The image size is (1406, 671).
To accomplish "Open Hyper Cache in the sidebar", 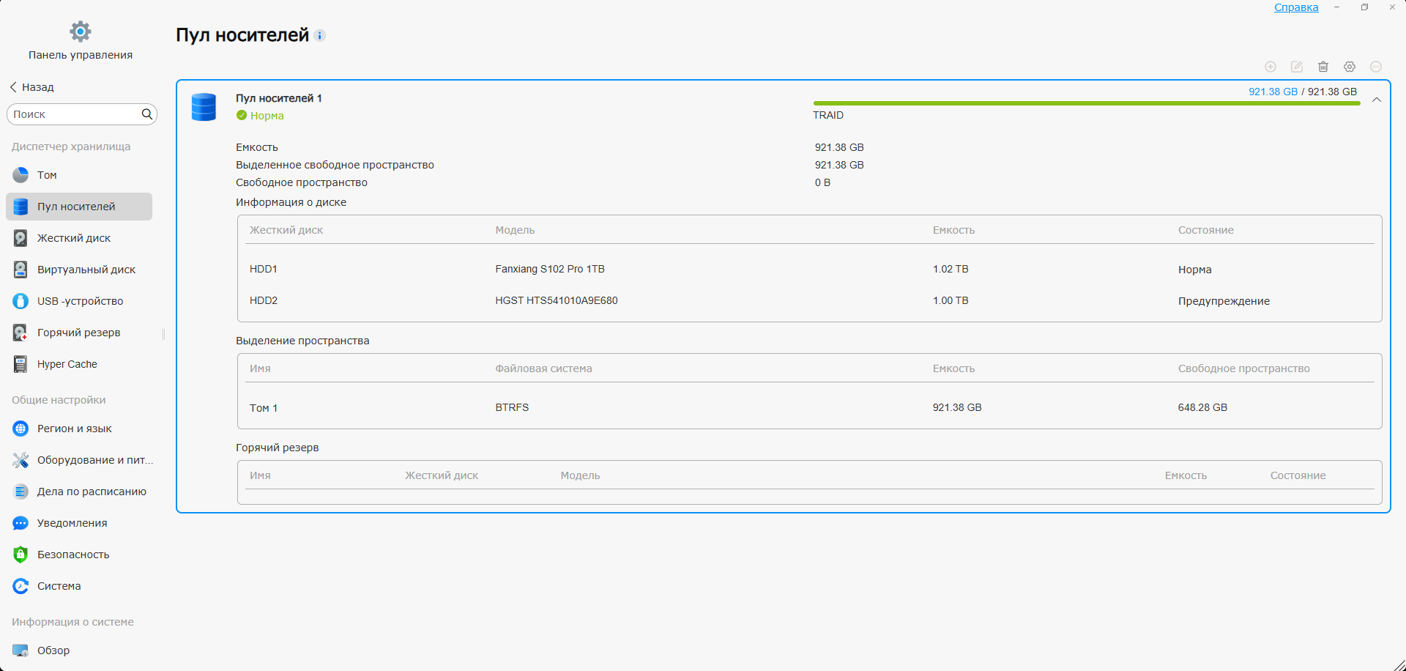I will point(67,364).
